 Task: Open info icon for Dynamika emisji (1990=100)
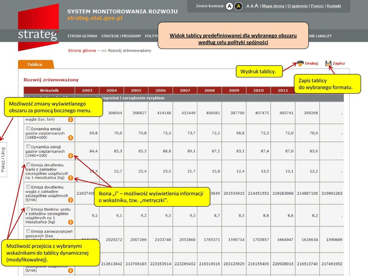71,156
